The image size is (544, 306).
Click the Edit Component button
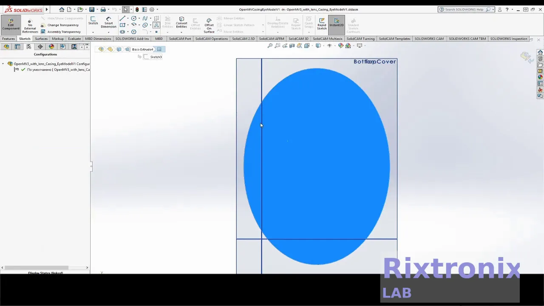tap(11, 25)
